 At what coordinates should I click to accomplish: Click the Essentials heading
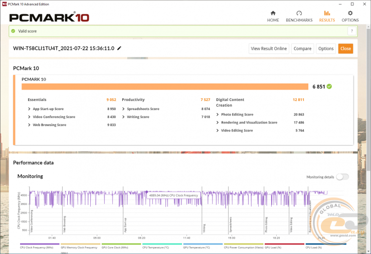37,99
